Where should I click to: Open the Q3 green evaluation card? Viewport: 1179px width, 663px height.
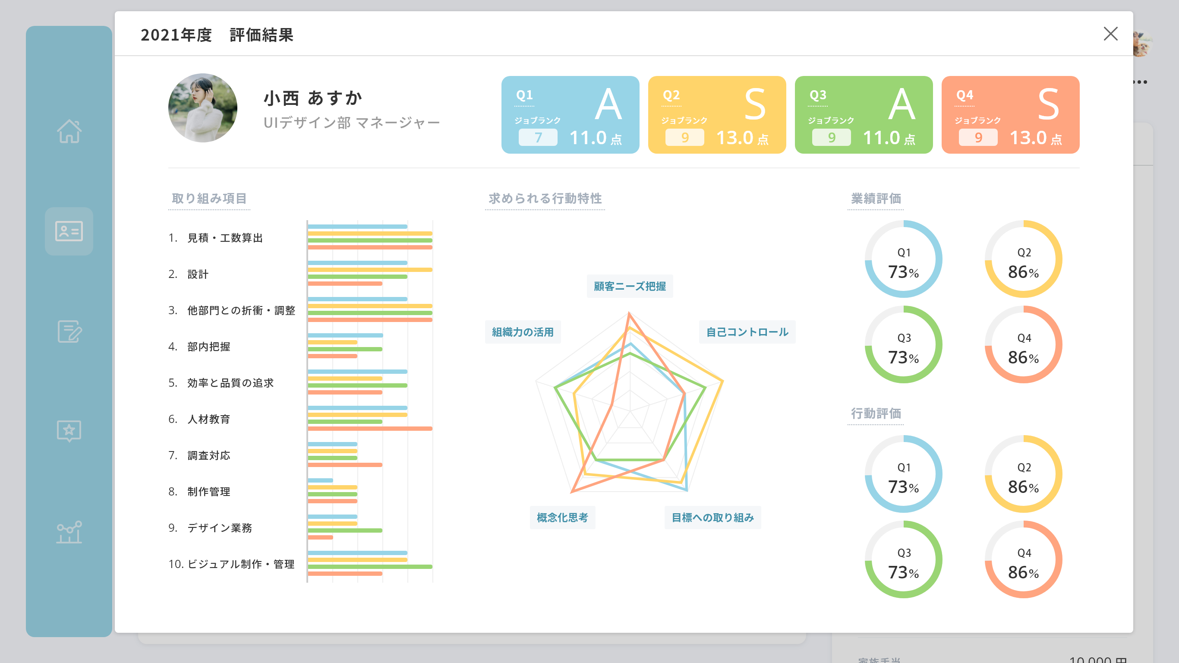coord(863,115)
